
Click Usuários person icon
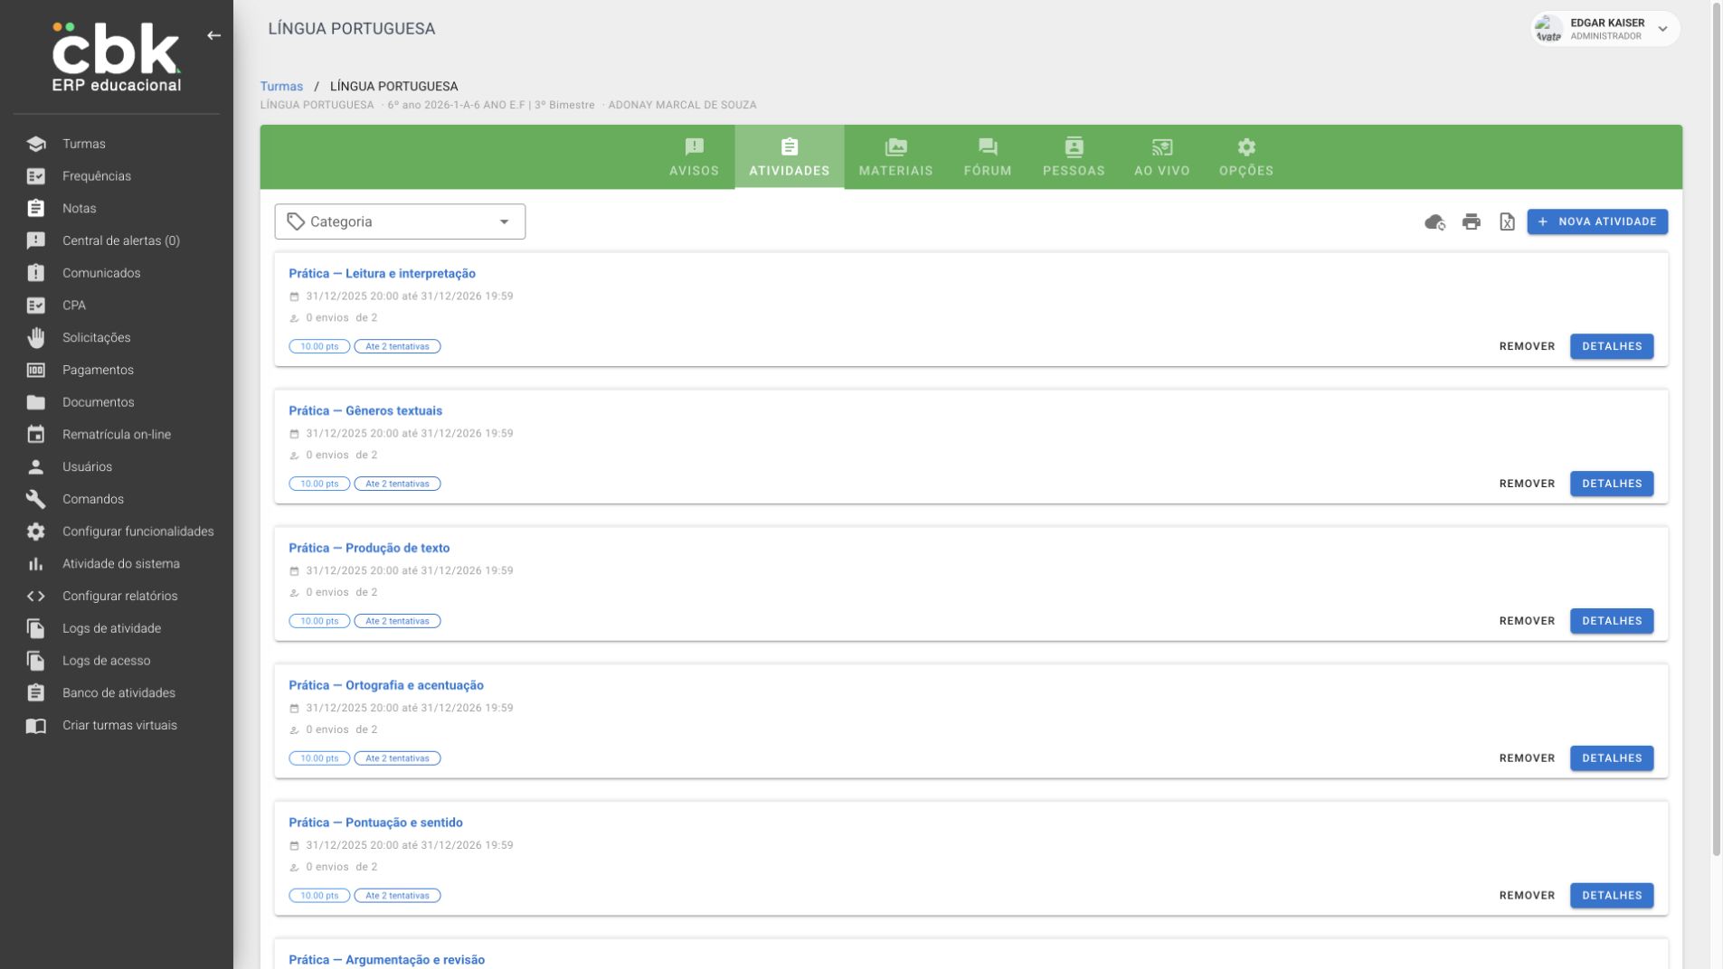pyautogui.click(x=35, y=466)
